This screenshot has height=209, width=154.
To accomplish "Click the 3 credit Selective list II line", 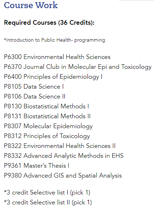I will point(48,203).
